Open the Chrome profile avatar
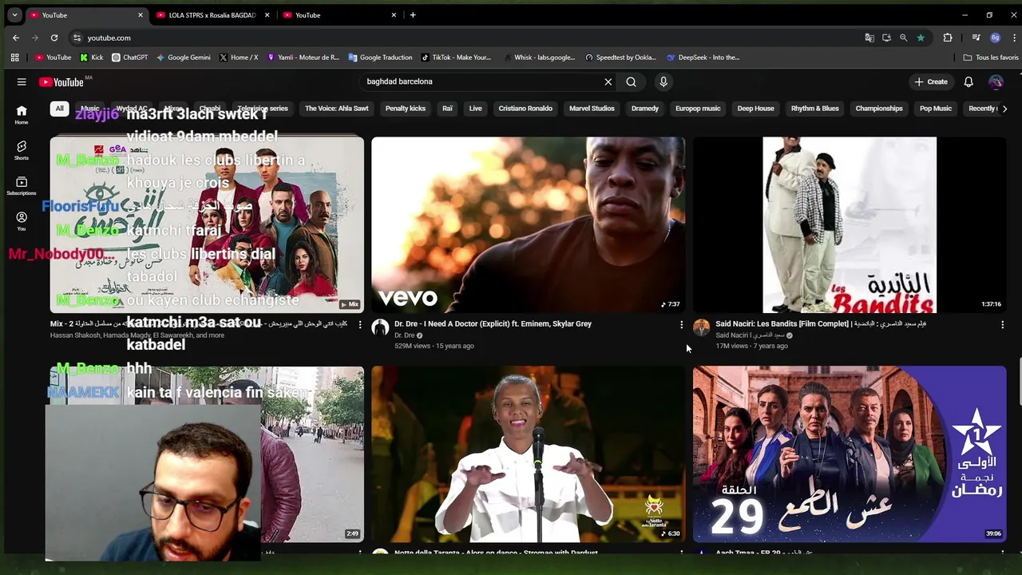Viewport: 1022px width, 575px height. (x=995, y=38)
